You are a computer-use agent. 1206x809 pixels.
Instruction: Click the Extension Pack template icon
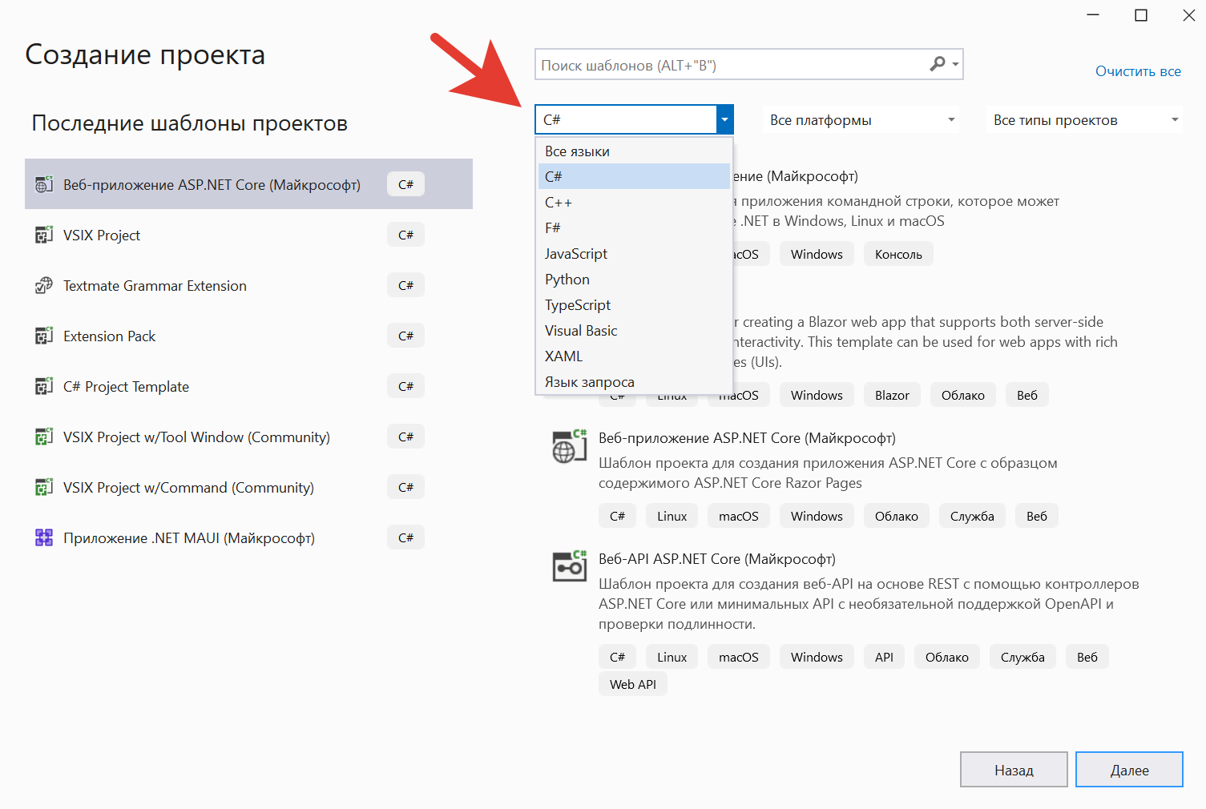(x=44, y=336)
